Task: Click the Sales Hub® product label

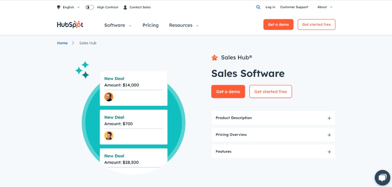Action: (x=236, y=58)
